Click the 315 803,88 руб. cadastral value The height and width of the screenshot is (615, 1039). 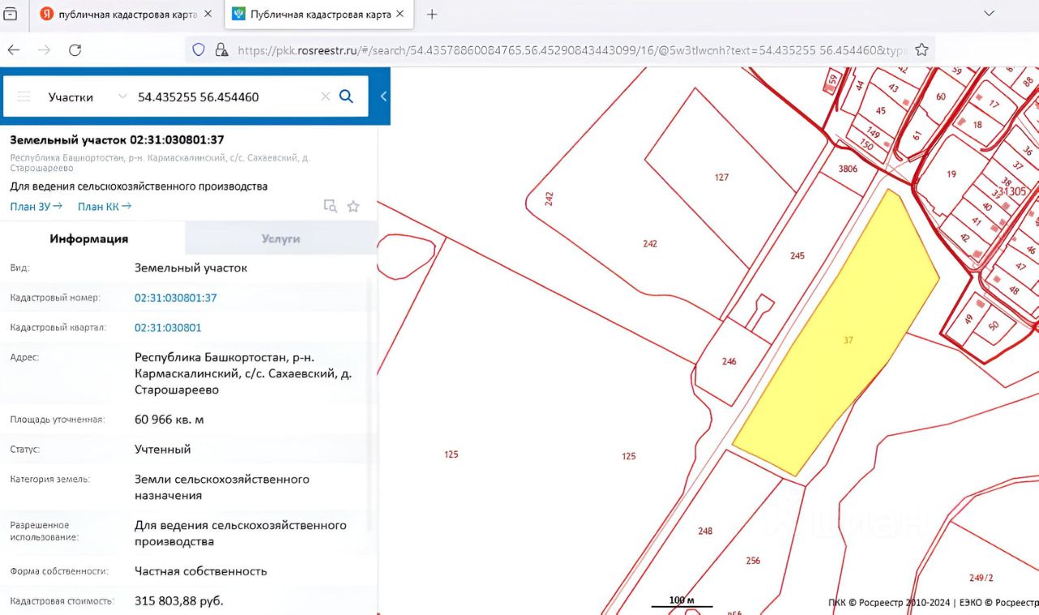[179, 601]
